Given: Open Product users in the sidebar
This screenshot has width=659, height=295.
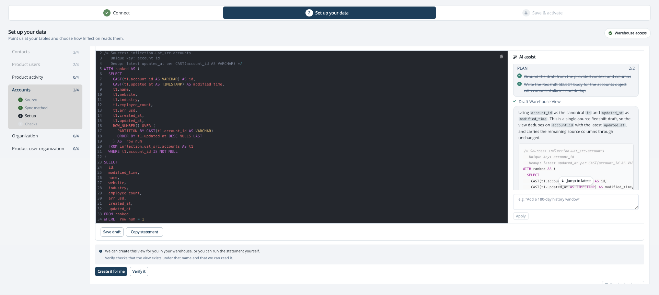Looking at the screenshot, I should pyautogui.click(x=45, y=65).
